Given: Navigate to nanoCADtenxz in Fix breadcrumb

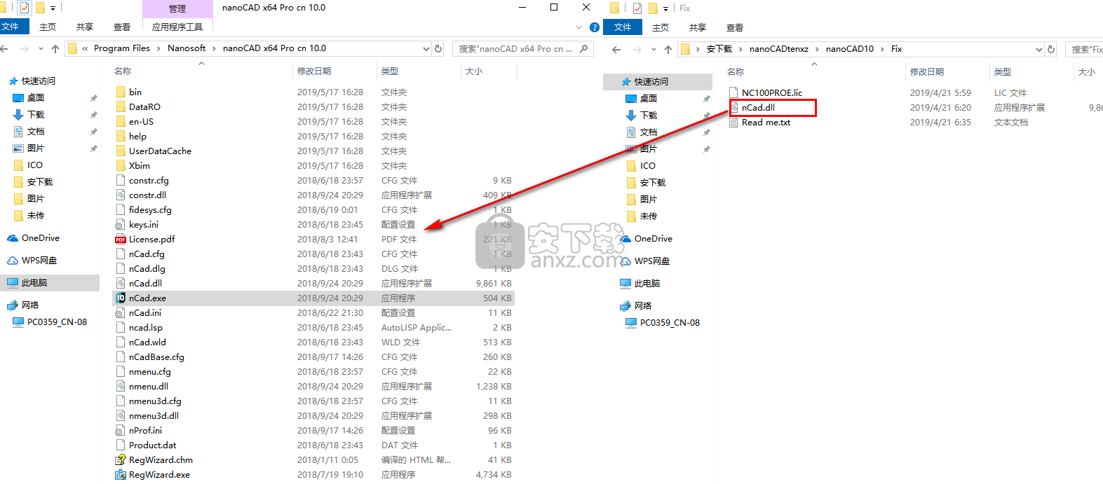Looking at the screenshot, I should [x=779, y=49].
